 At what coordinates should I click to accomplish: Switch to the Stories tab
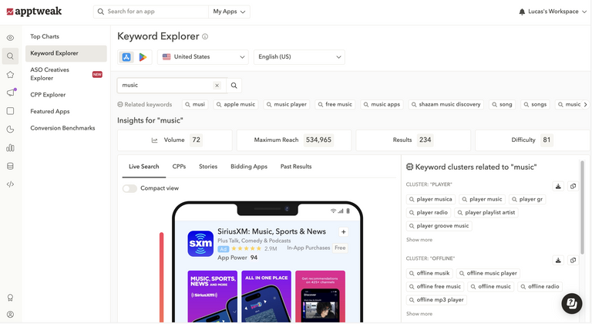(208, 167)
